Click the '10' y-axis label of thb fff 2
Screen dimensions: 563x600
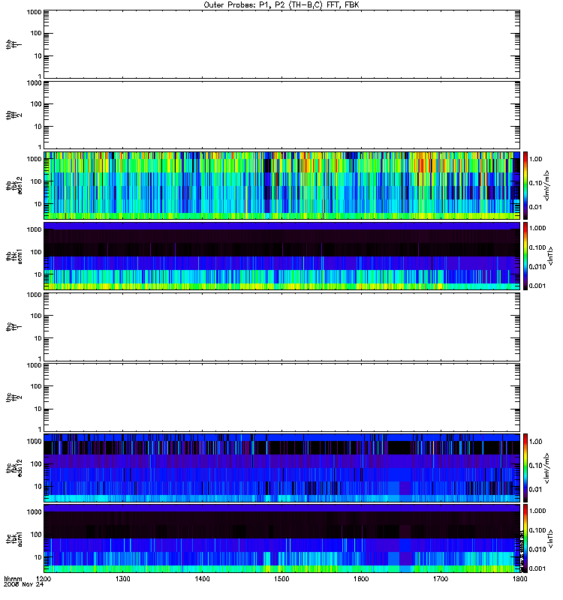38,127
